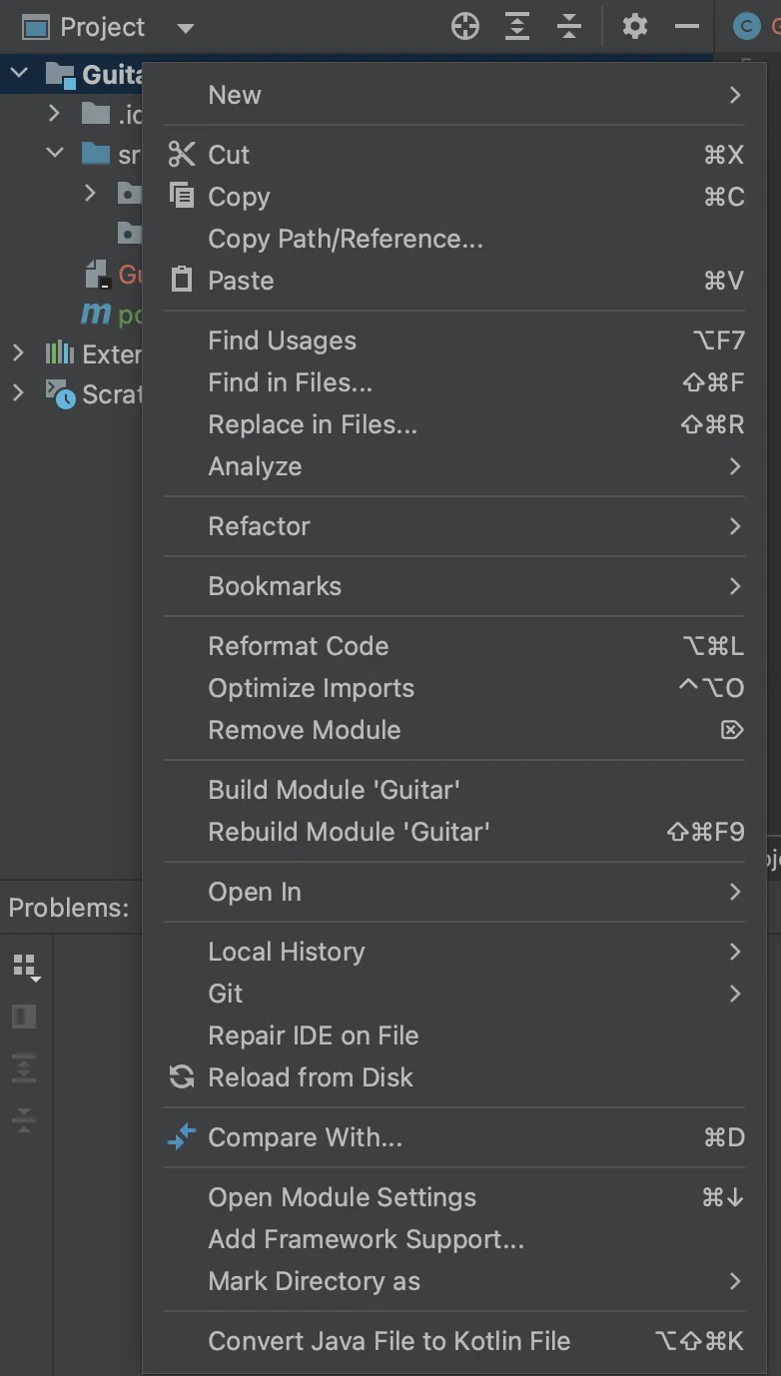
Task: Click the Remove Module menu entry
Action: [304, 730]
